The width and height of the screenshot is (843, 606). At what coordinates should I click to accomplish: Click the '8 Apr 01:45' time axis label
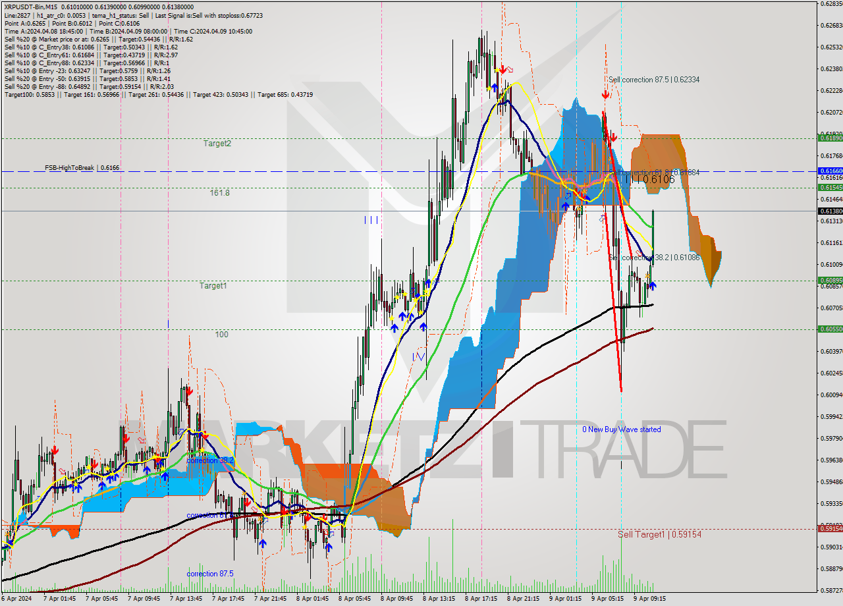[312, 599]
